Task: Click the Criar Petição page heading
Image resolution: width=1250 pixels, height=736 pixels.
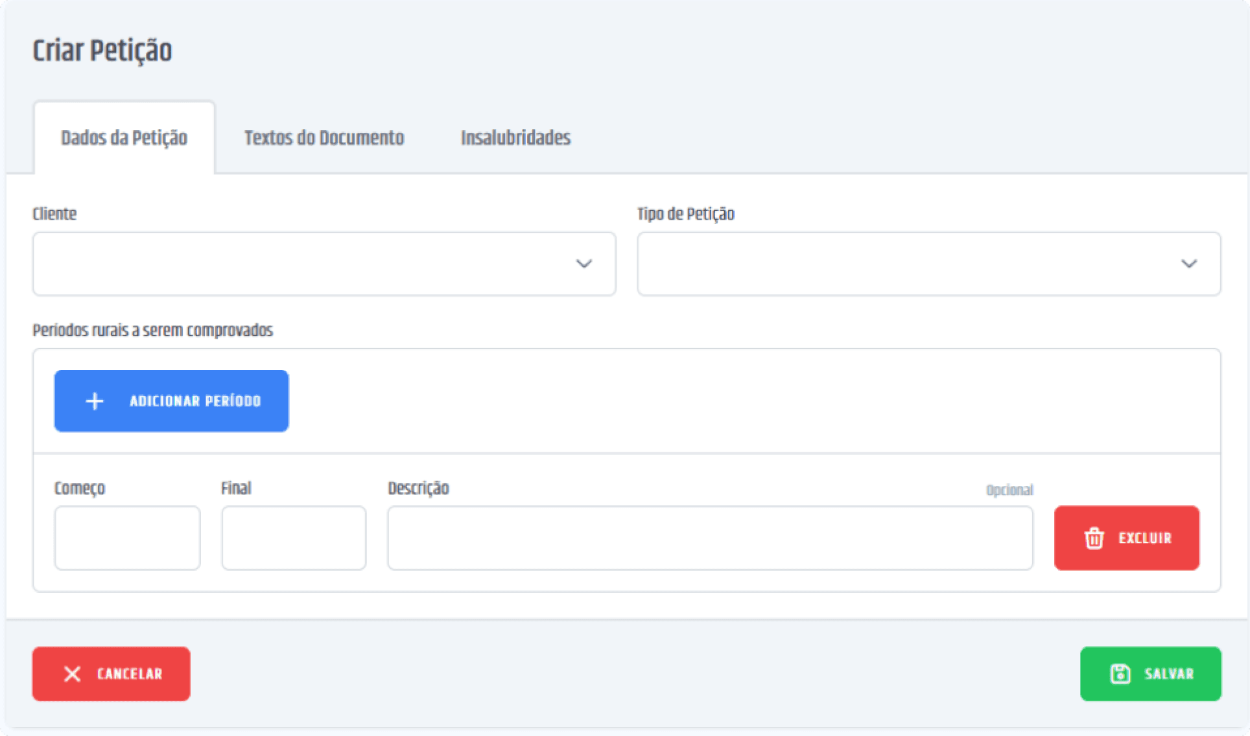Action: click(x=102, y=51)
